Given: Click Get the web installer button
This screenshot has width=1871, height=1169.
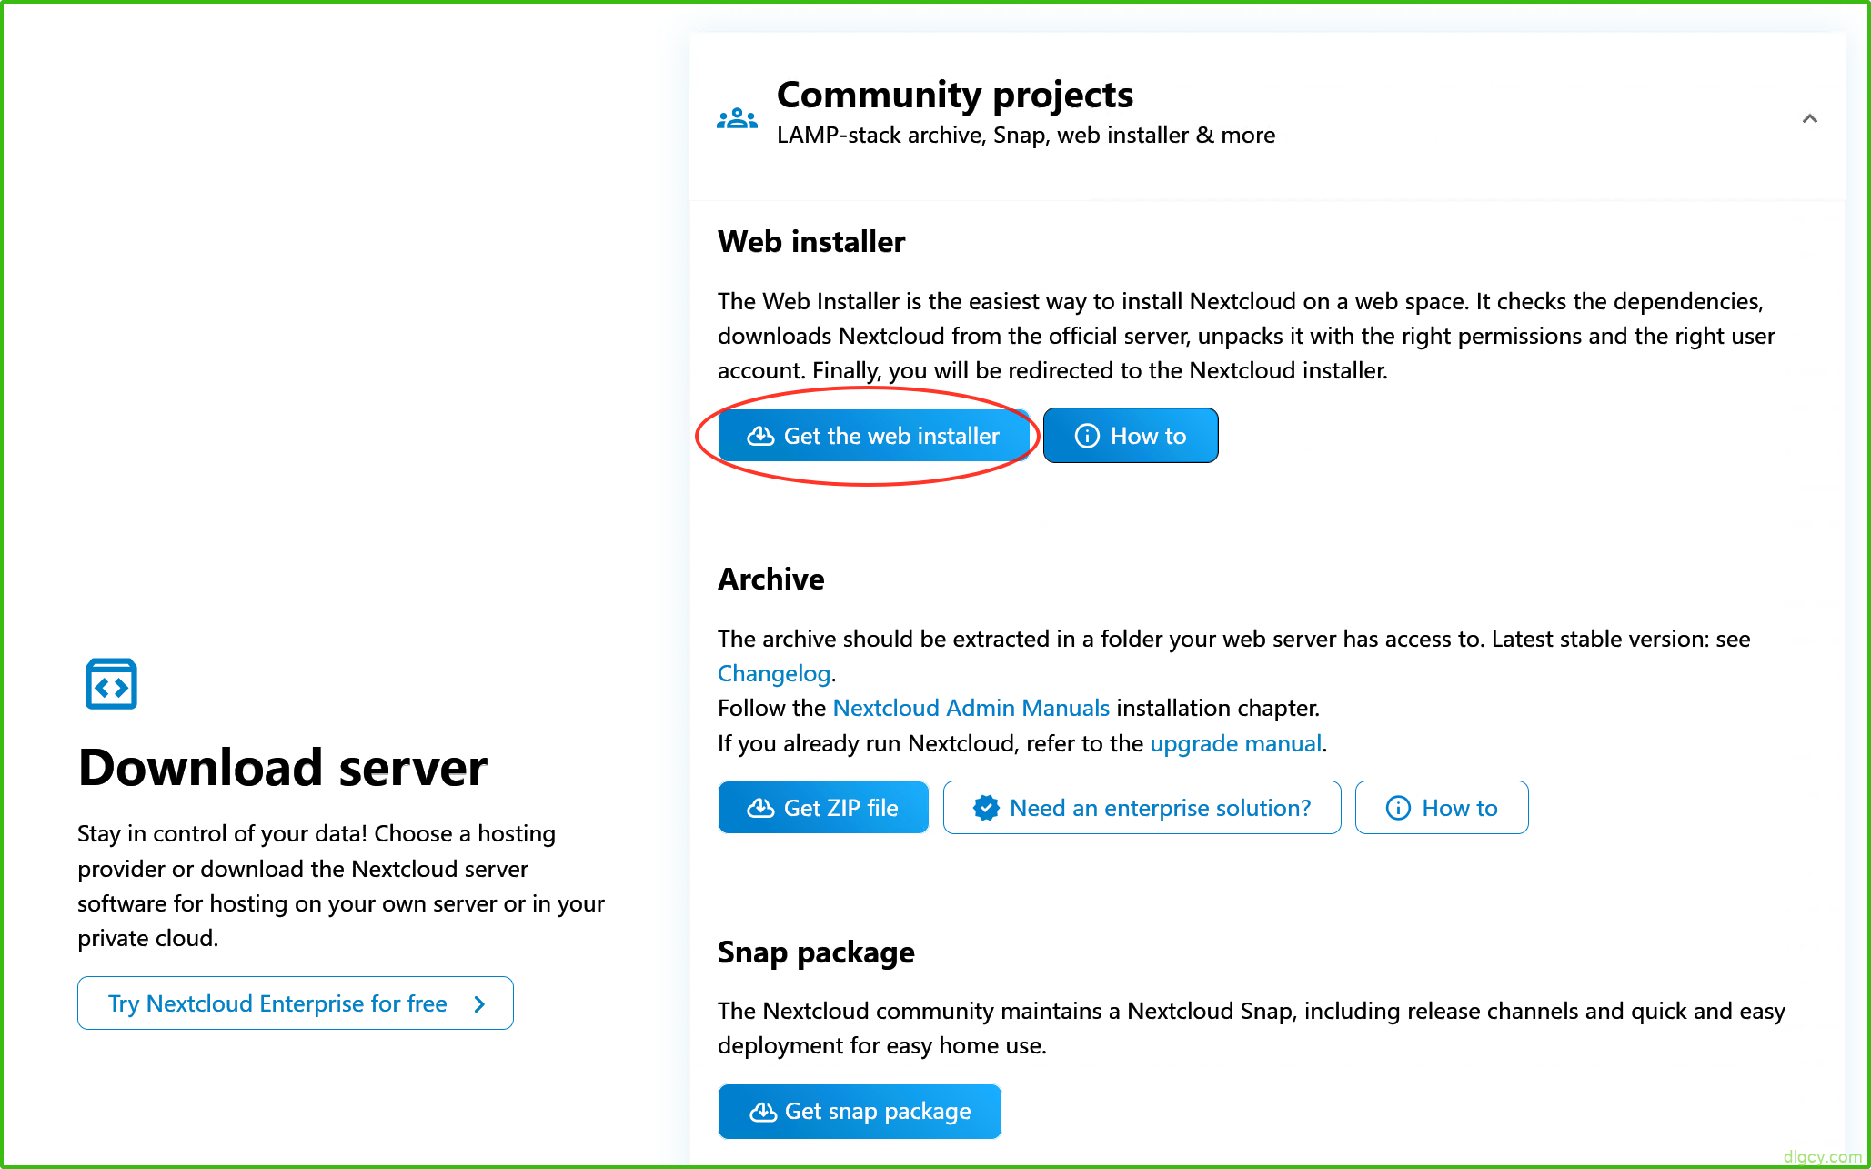Looking at the screenshot, I should [873, 436].
